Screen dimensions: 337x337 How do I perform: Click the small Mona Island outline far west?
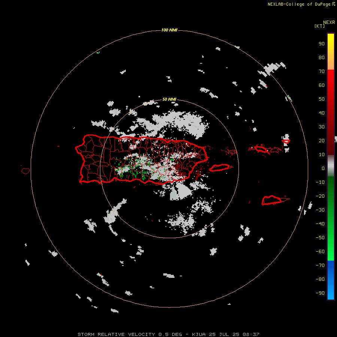(25, 171)
